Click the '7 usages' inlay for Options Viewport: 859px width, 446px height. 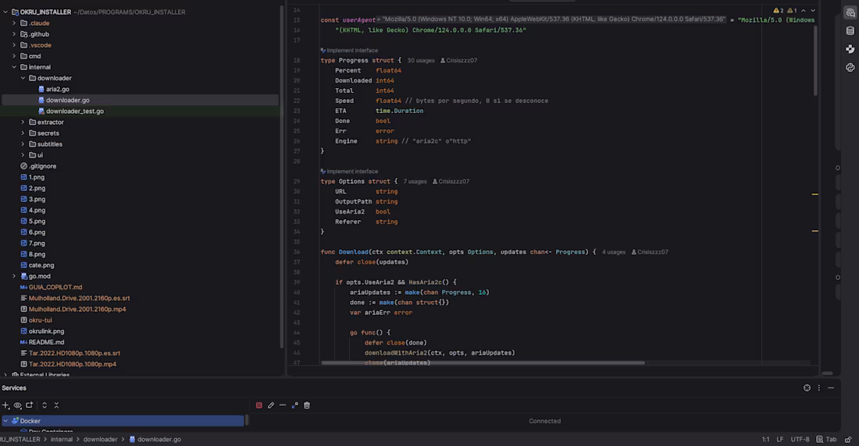point(415,182)
